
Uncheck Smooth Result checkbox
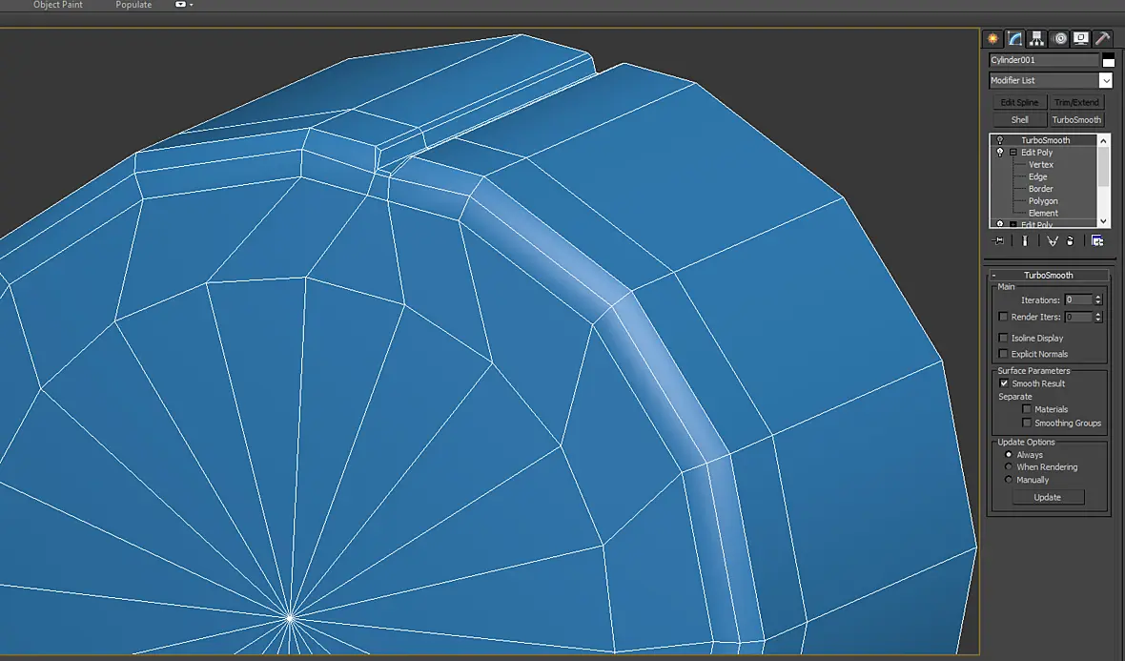click(x=1004, y=383)
